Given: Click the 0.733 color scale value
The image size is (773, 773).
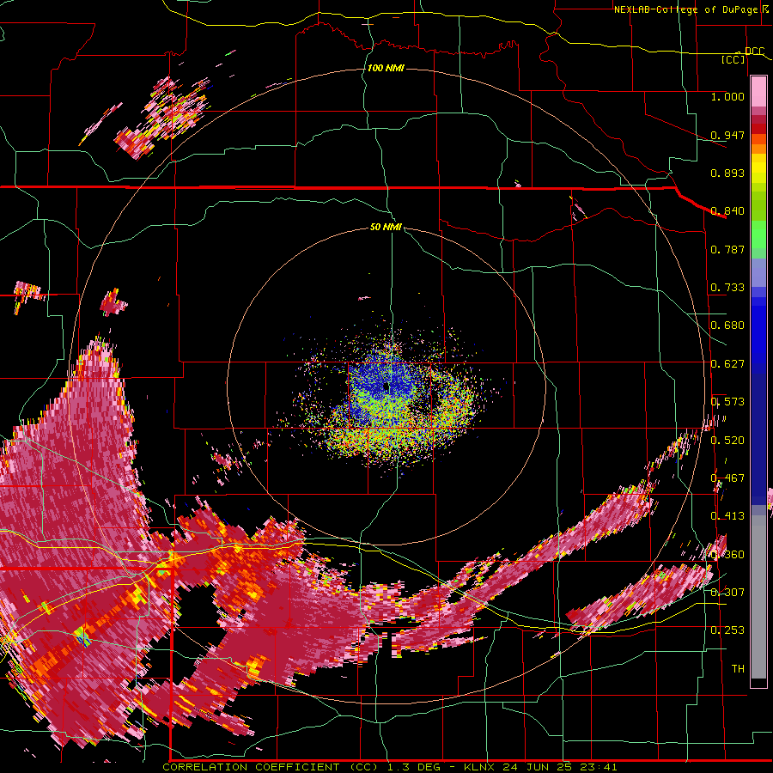Looking at the screenshot, I should 727,288.
